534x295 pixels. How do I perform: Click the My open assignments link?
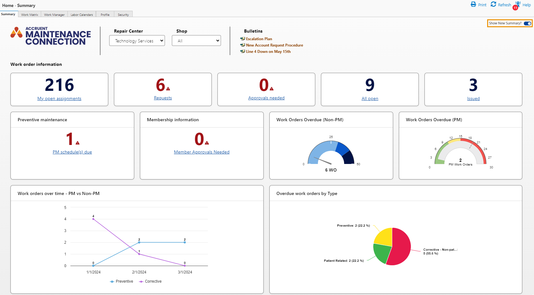(59, 98)
